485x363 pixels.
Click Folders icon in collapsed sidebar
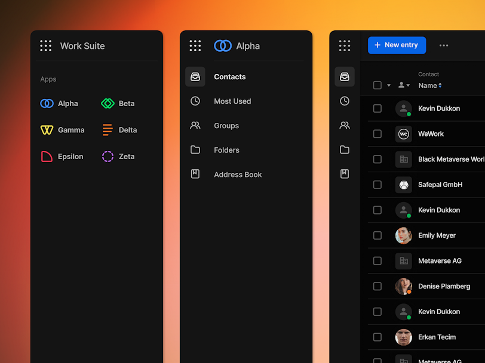pos(345,150)
